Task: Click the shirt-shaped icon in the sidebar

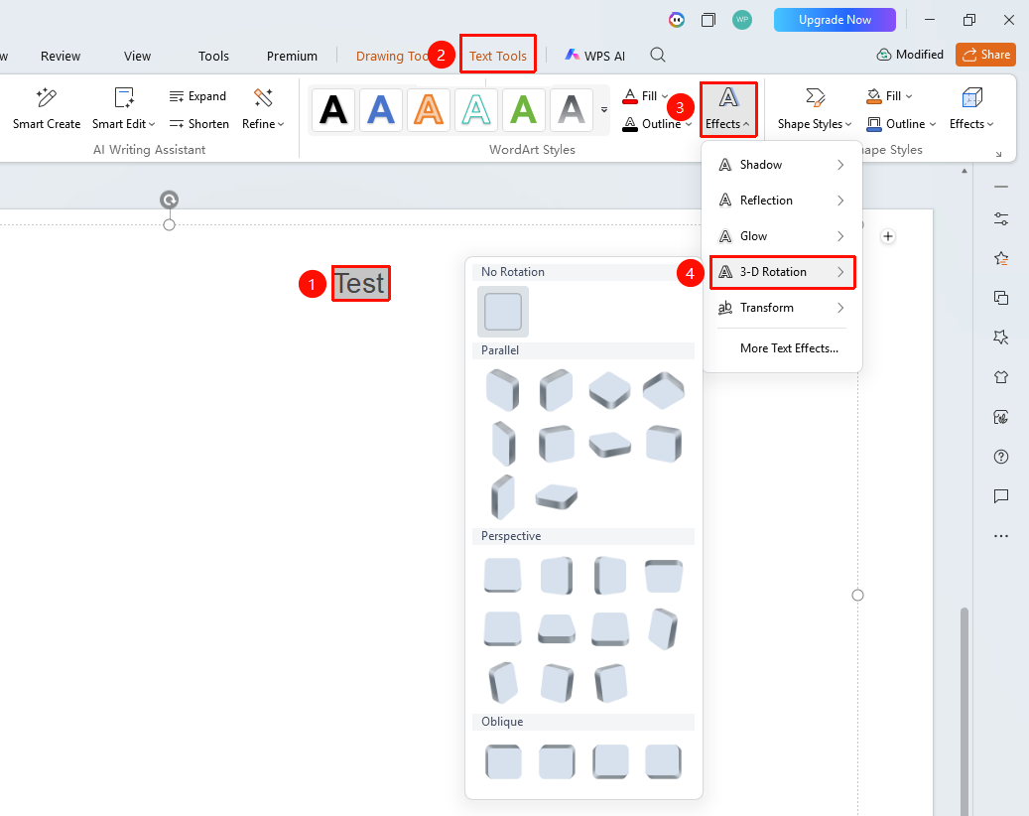Action: (1001, 377)
